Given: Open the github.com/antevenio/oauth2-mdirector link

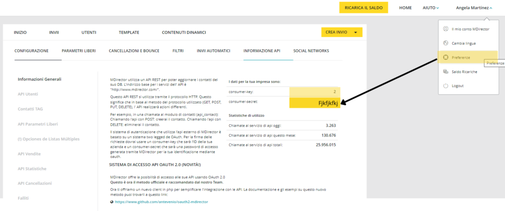Looking at the screenshot, I should click(162, 202).
